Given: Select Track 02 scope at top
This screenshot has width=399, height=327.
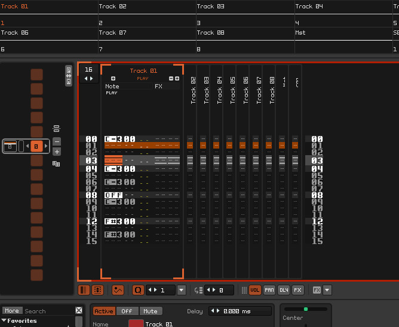Looking at the screenshot, I should coord(147,14).
